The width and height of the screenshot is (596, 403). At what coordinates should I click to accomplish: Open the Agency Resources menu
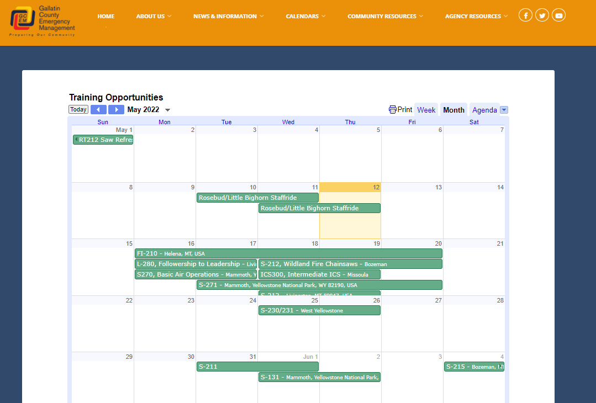(476, 16)
